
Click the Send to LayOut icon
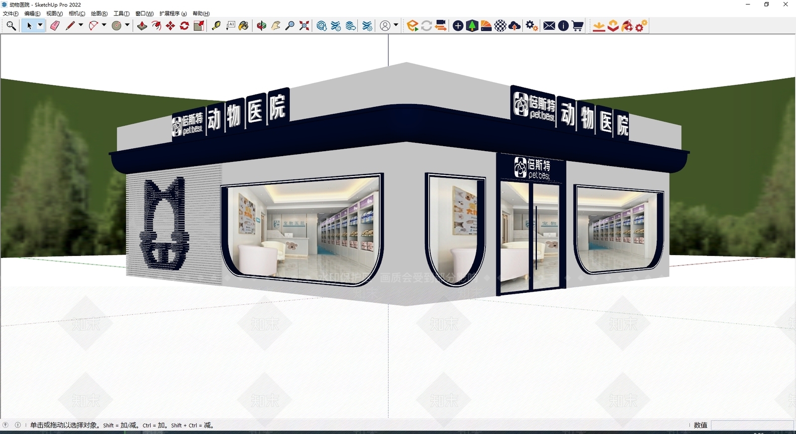click(351, 26)
